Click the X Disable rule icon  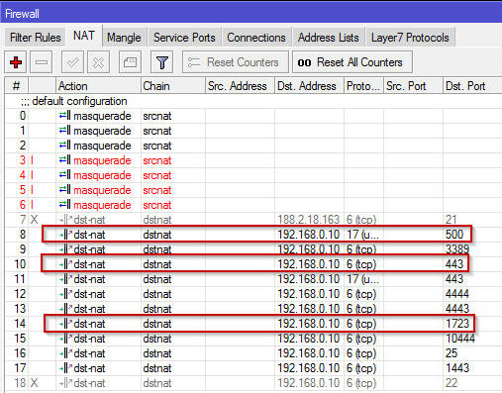tap(98, 62)
